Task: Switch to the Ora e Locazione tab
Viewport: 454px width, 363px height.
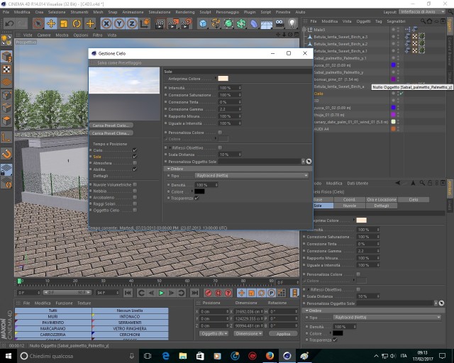Action: (x=382, y=199)
